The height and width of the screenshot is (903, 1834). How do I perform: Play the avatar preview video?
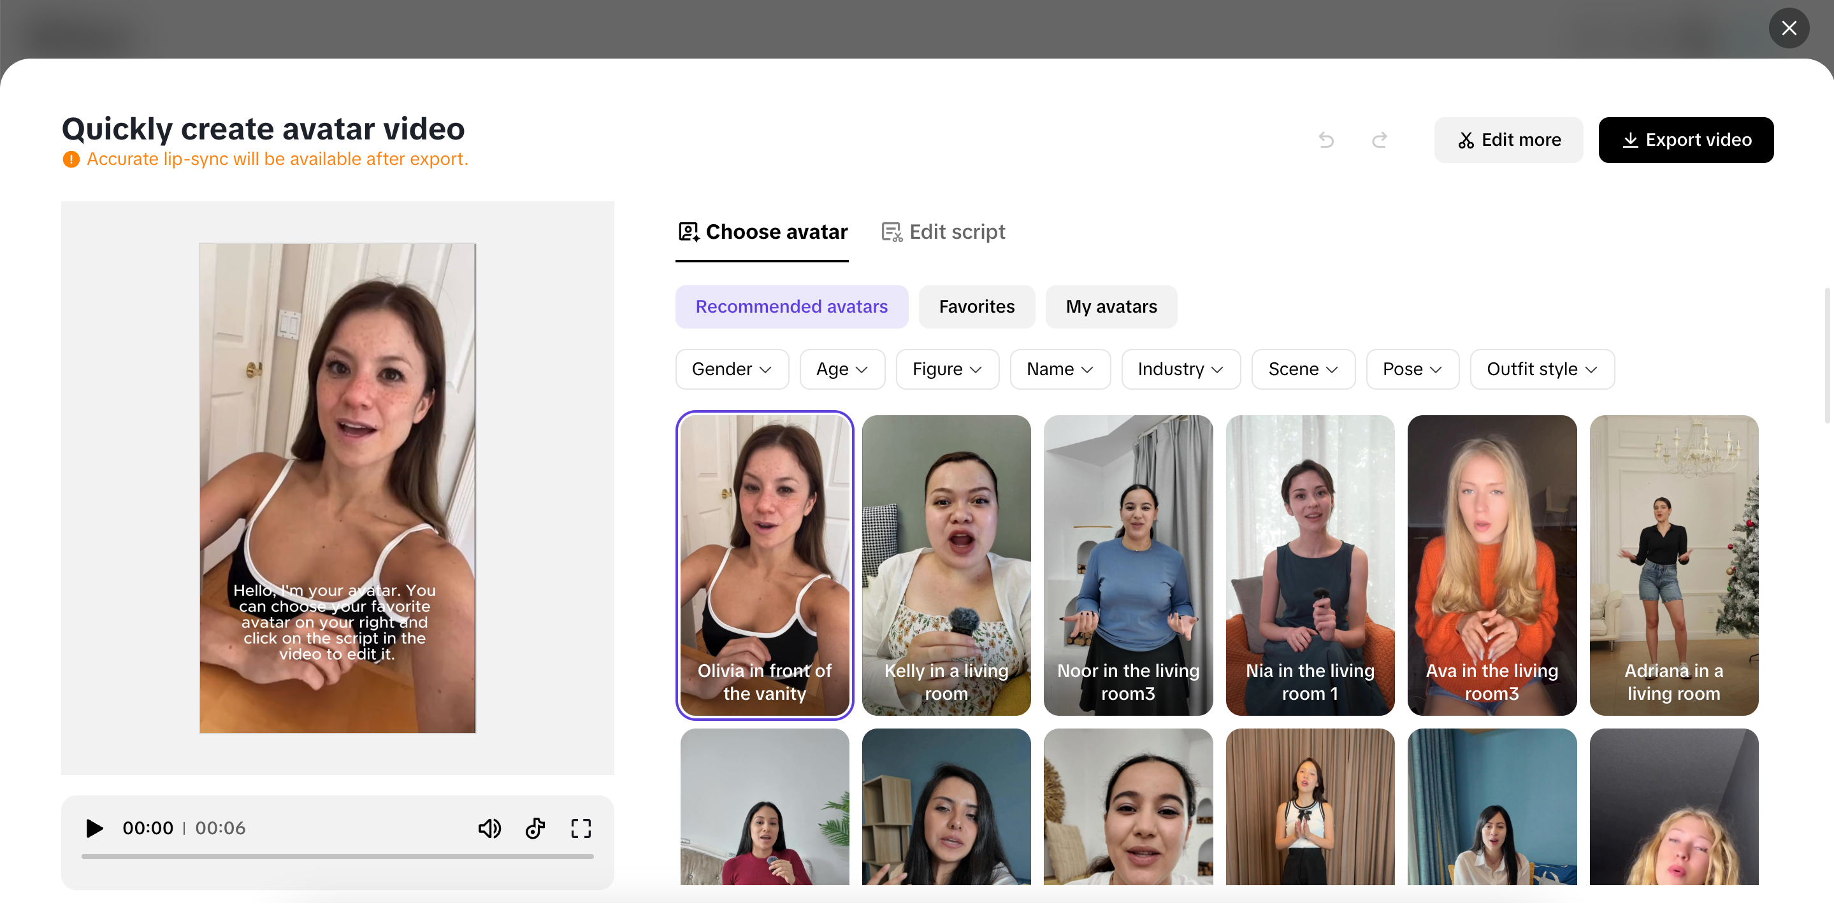click(x=93, y=828)
